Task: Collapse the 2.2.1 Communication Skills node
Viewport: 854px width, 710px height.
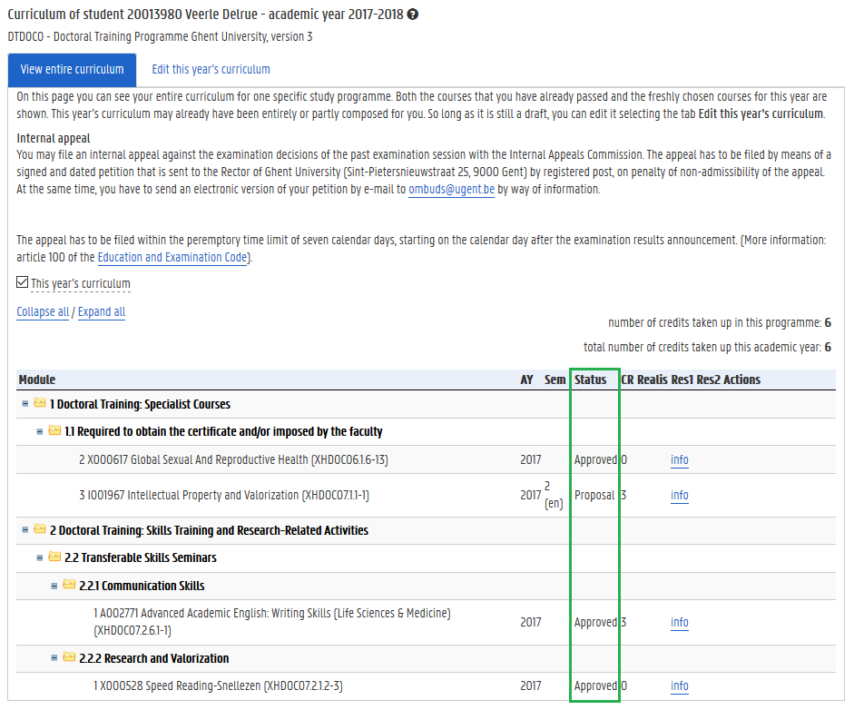Action: coord(54,586)
